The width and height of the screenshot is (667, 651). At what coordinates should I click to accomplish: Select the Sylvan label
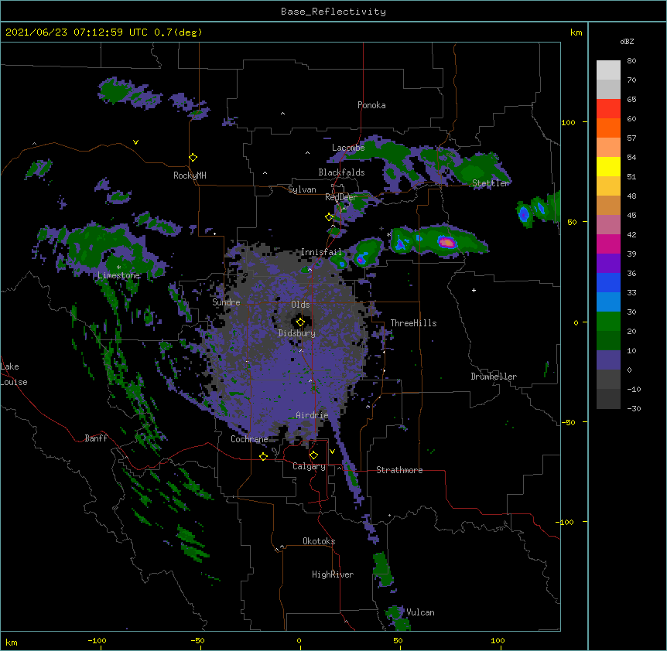[302, 189]
